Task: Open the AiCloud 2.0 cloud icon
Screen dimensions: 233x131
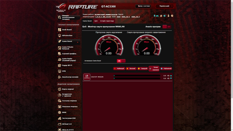Action: click(x=60, y=124)
